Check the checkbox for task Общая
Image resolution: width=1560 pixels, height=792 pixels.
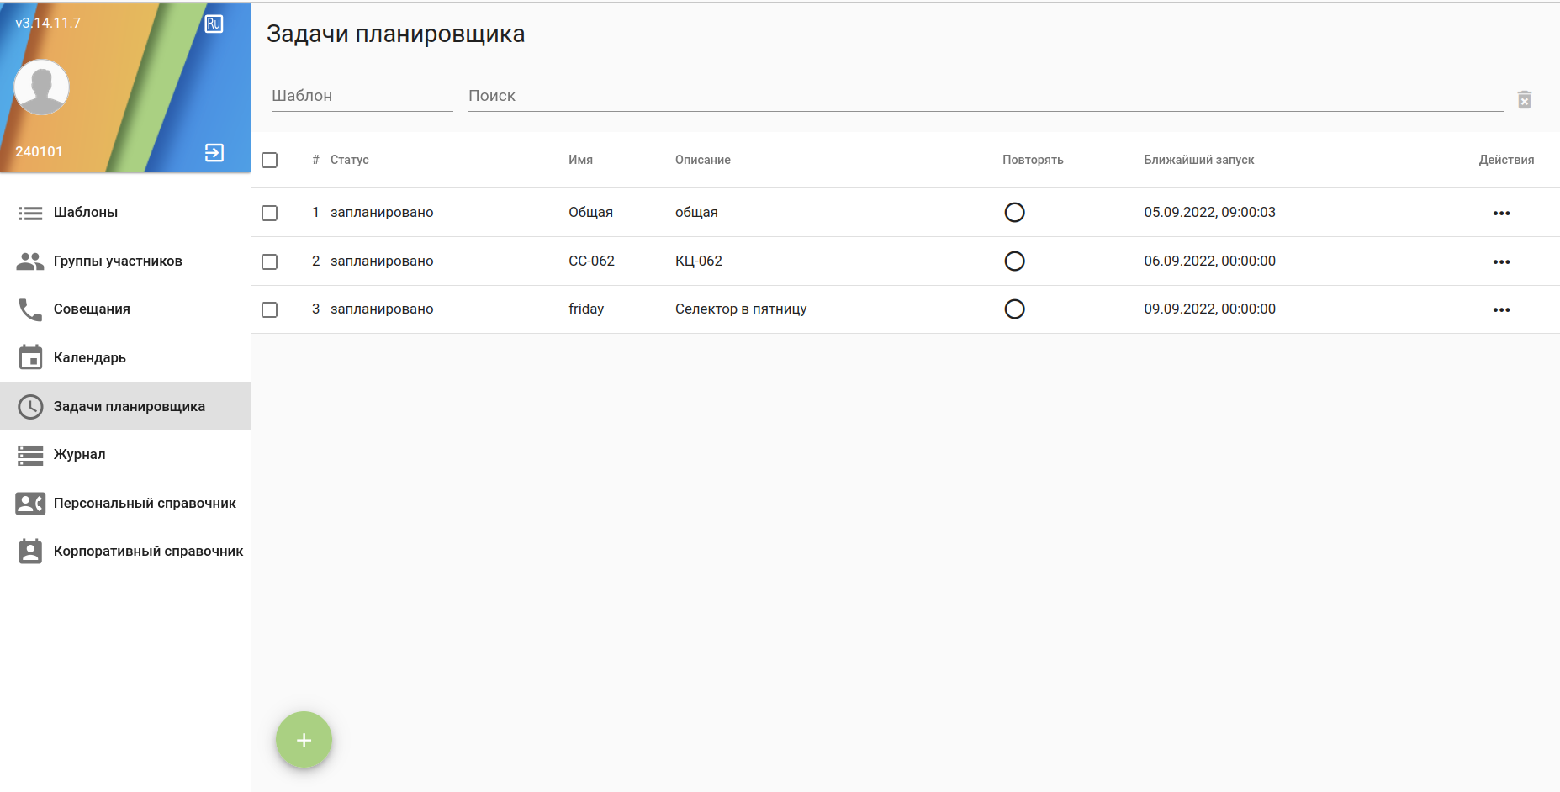pyautogui.click(x=269, y=213)
